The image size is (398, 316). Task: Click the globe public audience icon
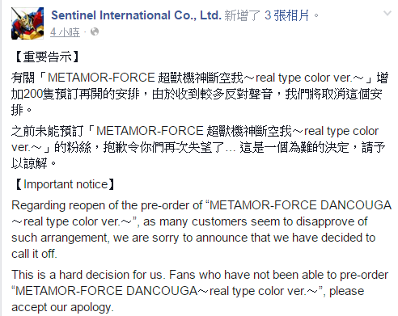tap(95, 32)
